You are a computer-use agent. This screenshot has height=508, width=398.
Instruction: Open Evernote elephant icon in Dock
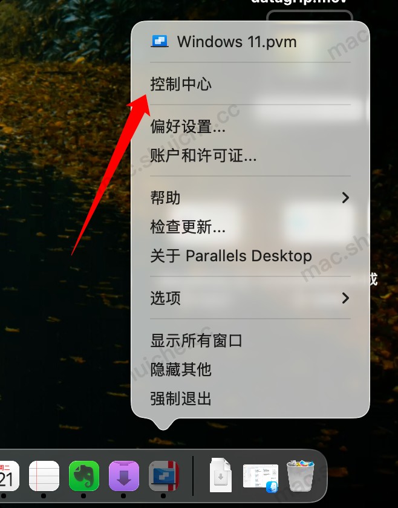(x=84, y=477)
